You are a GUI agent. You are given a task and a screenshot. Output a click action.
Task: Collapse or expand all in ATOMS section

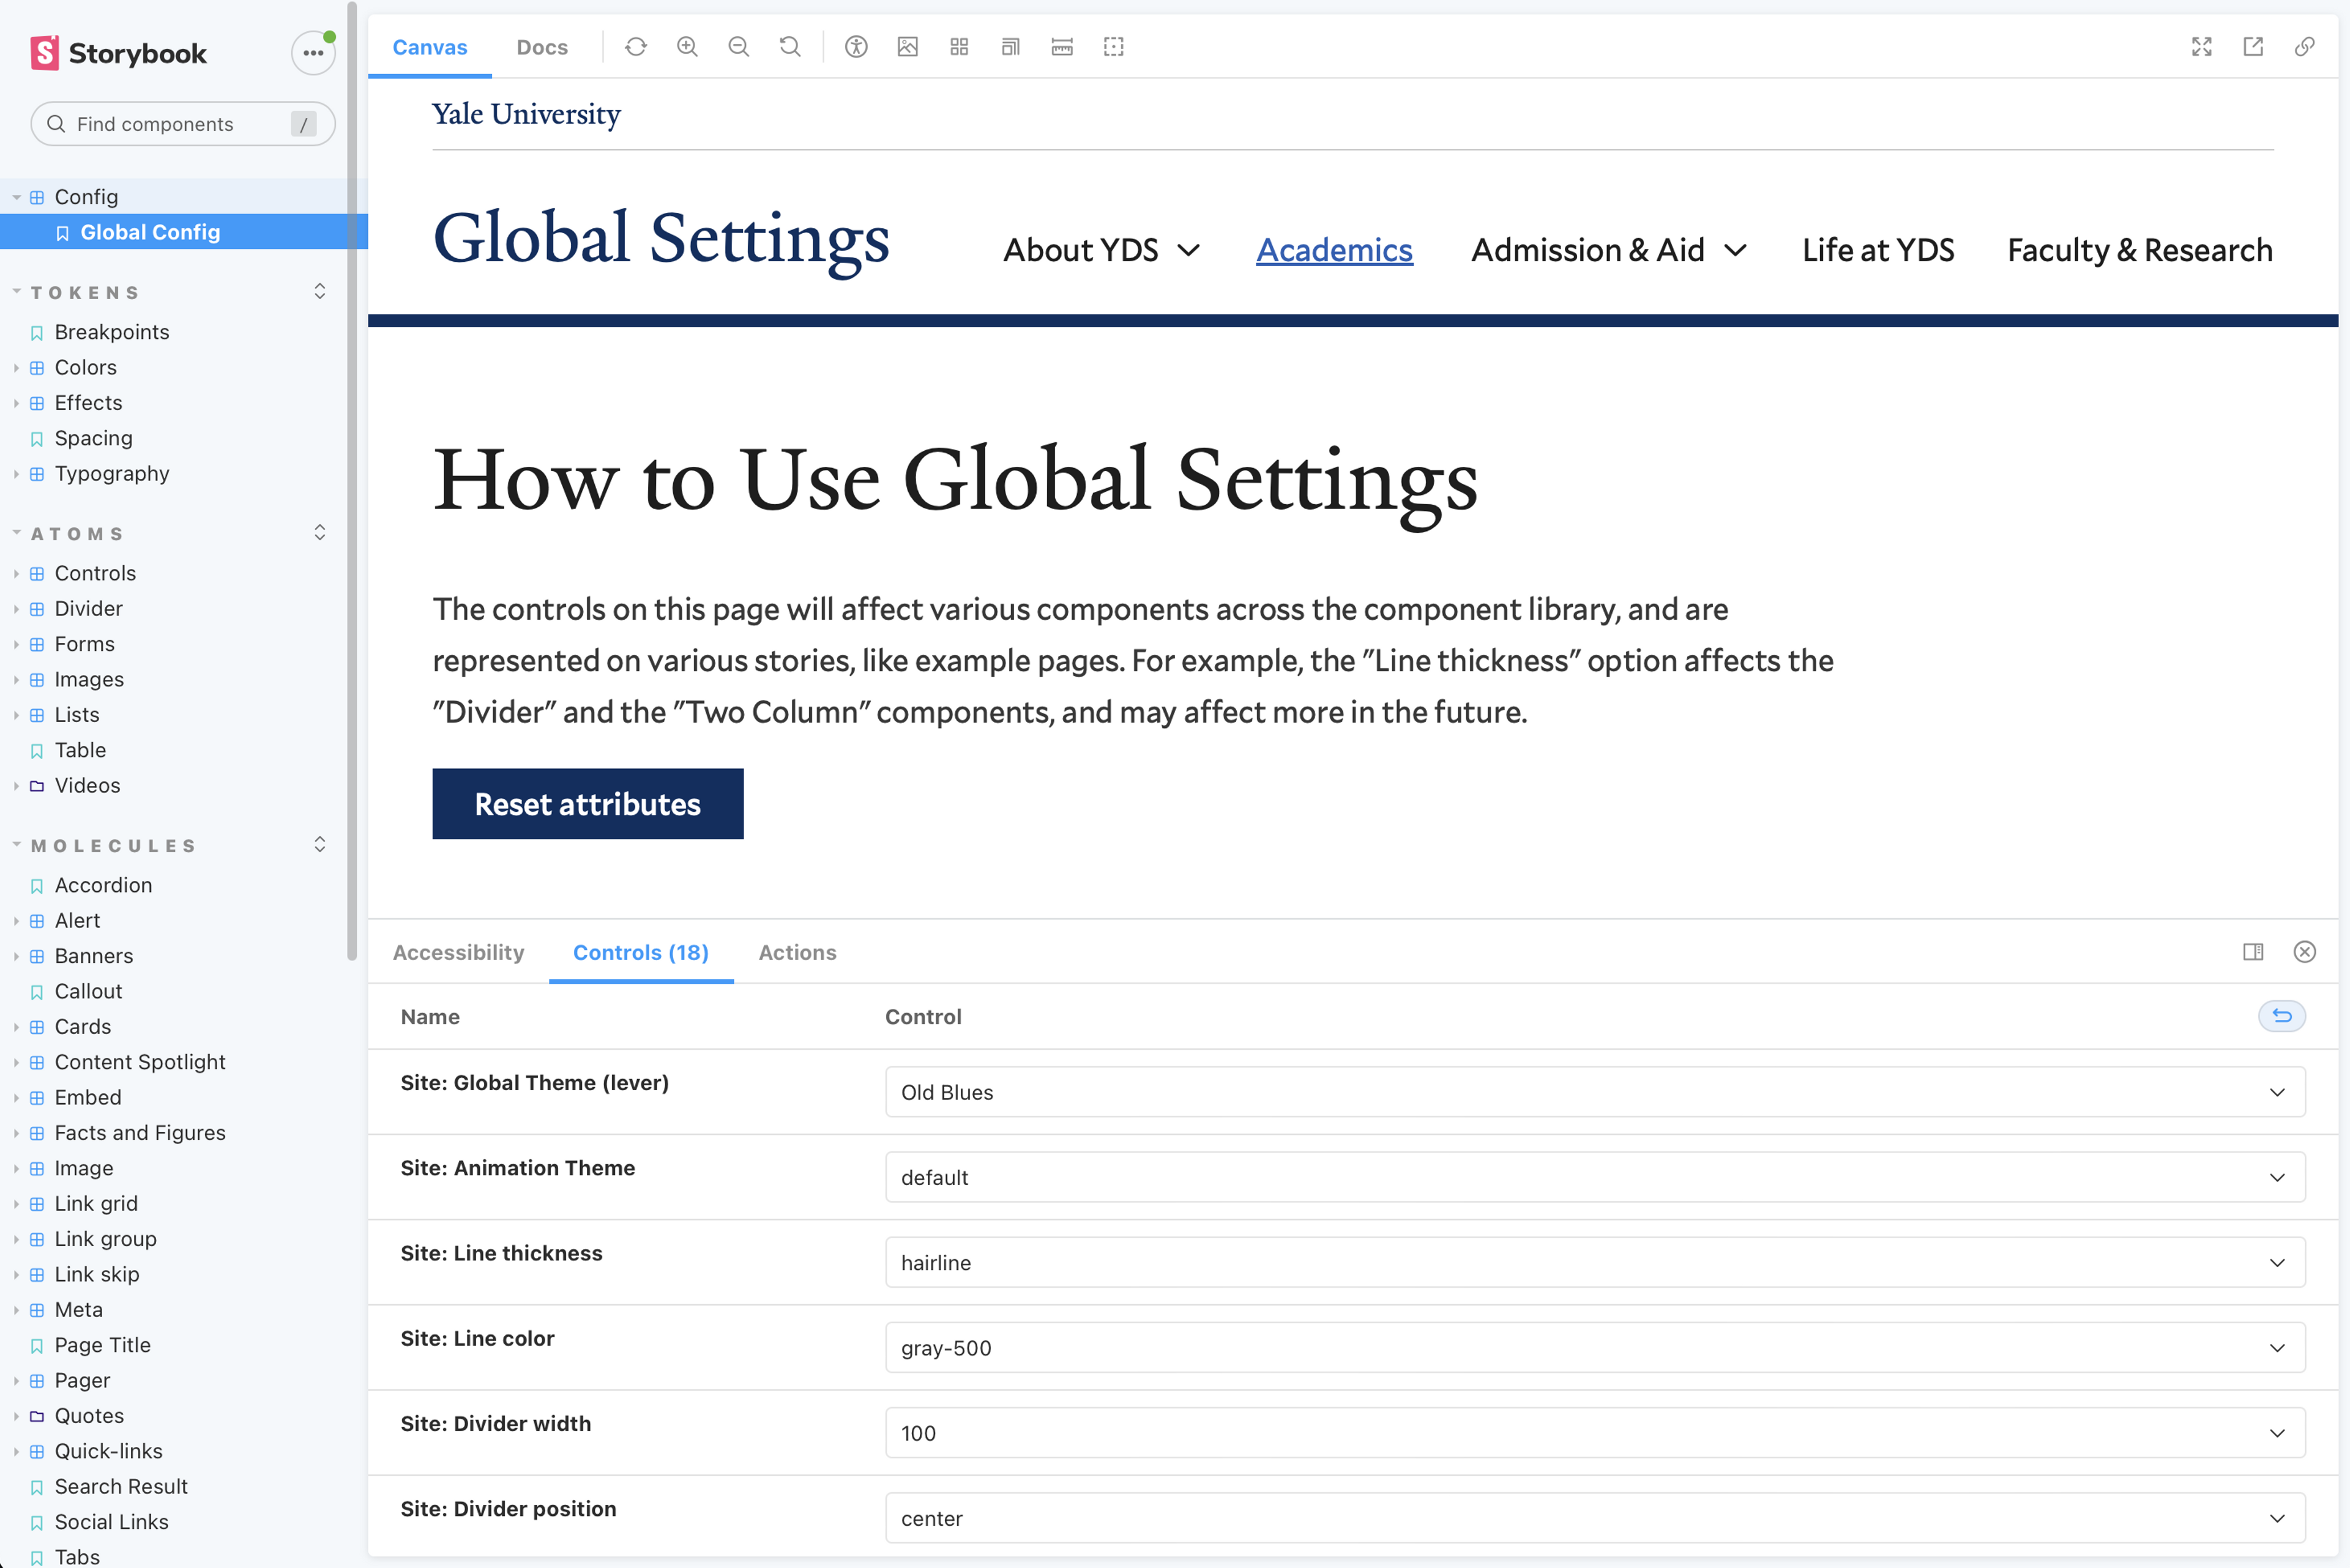click(320, 532)
